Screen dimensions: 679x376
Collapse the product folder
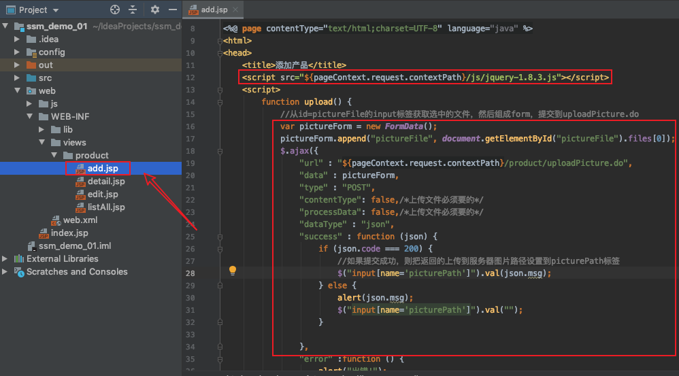pyautogui.click(x=54, y=155)
